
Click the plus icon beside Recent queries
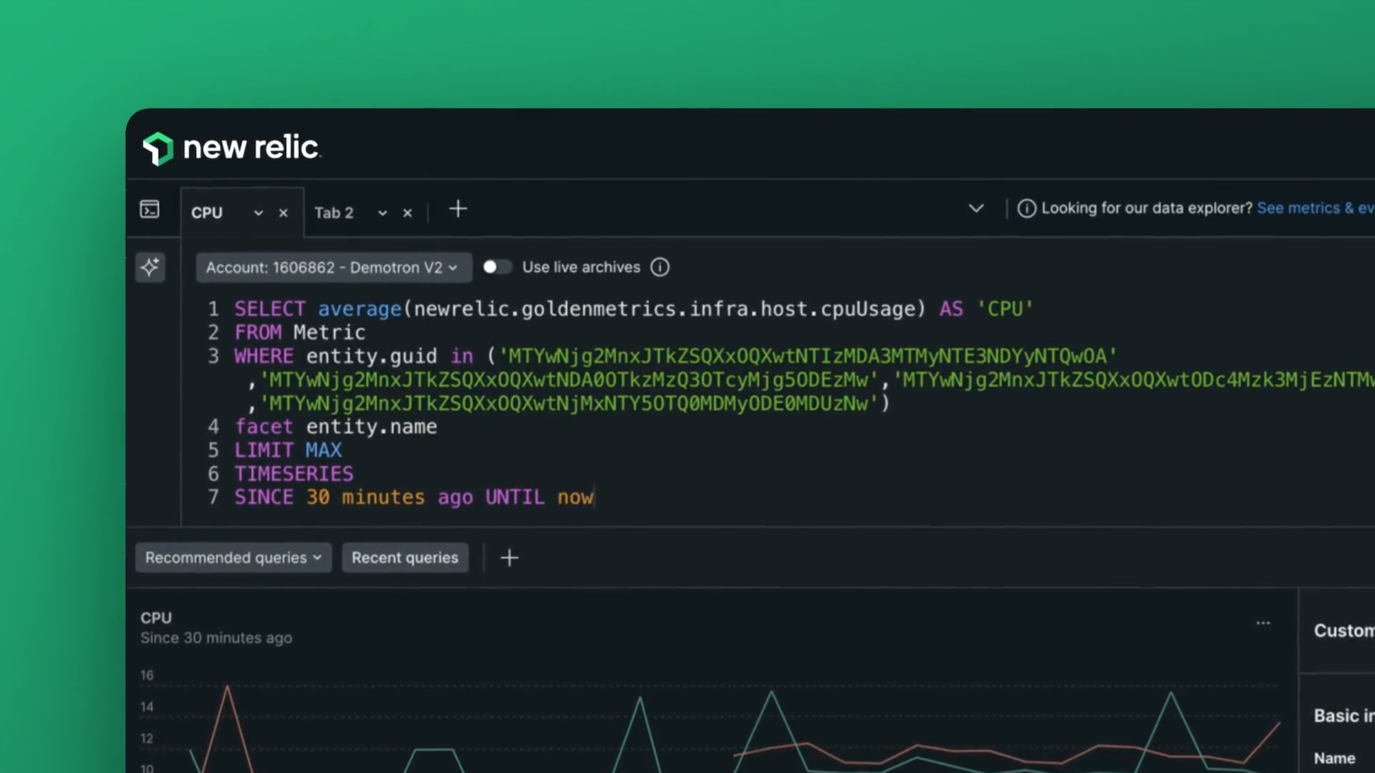tap(509, 558)
